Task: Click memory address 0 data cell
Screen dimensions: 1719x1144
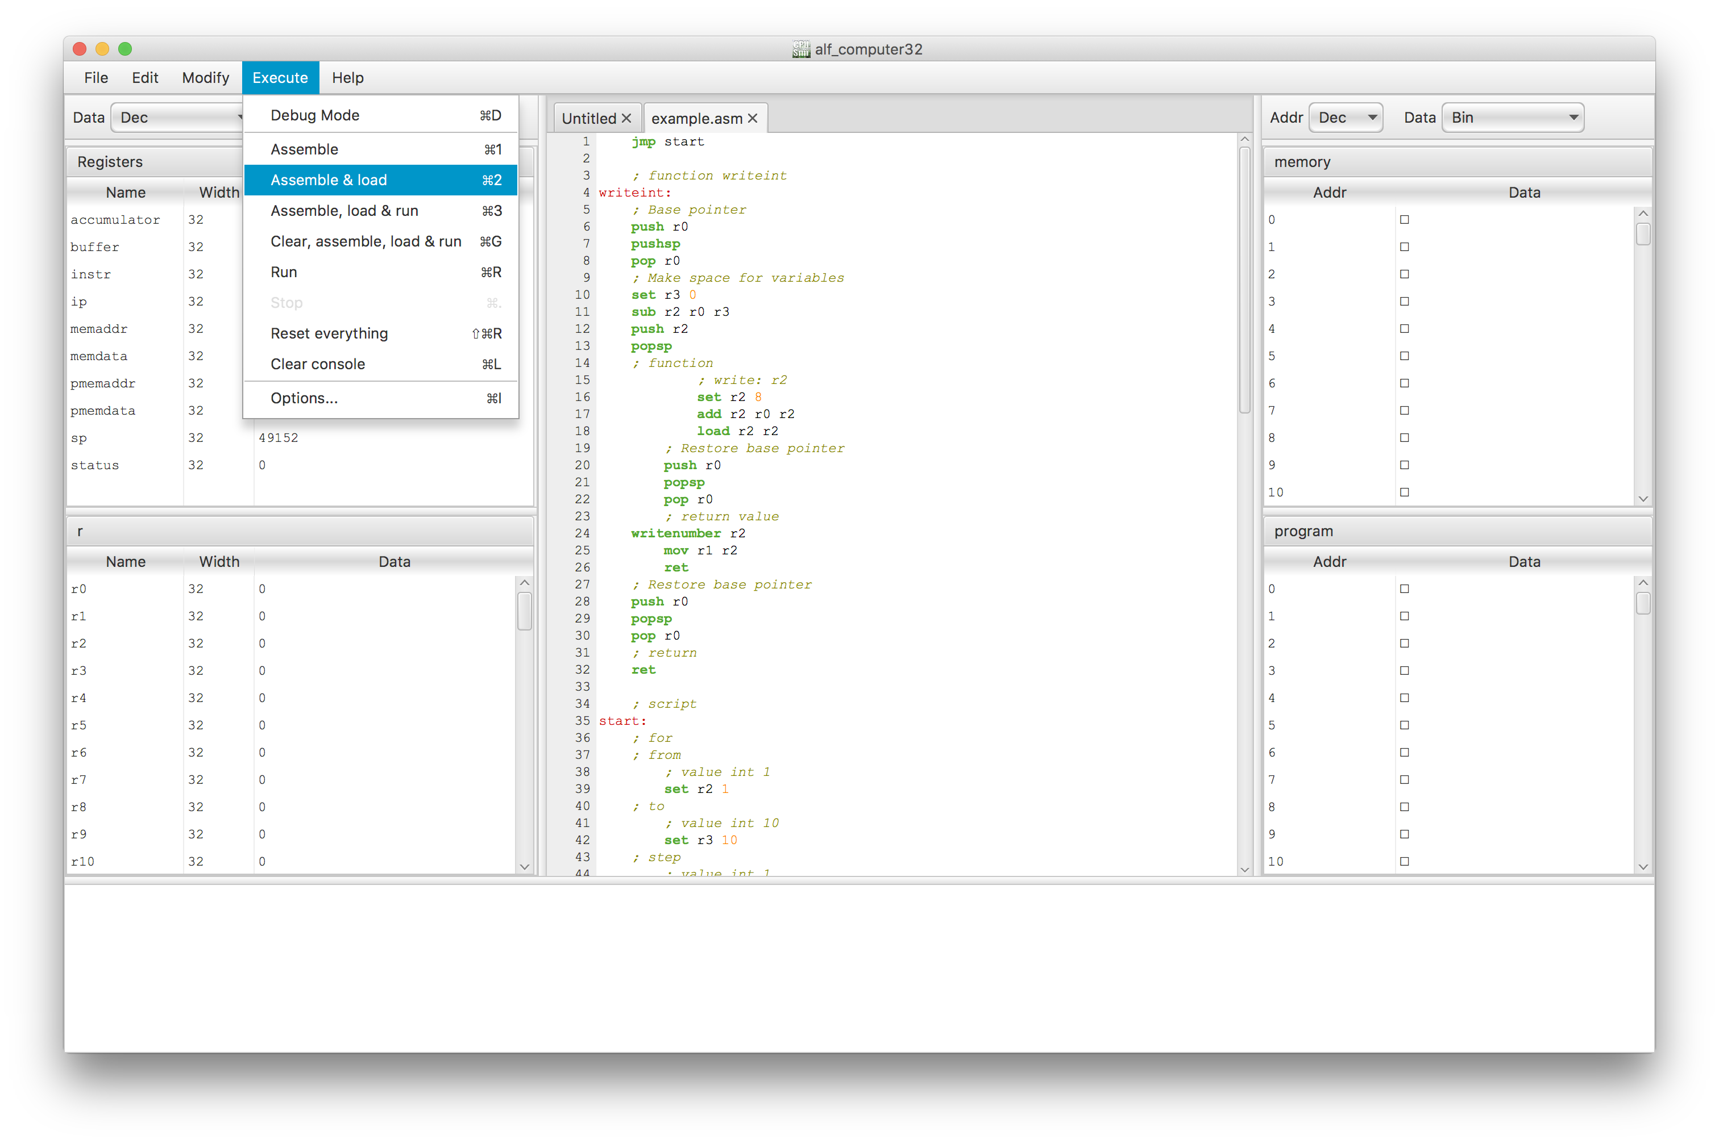Action: (x=1514, y=220)
